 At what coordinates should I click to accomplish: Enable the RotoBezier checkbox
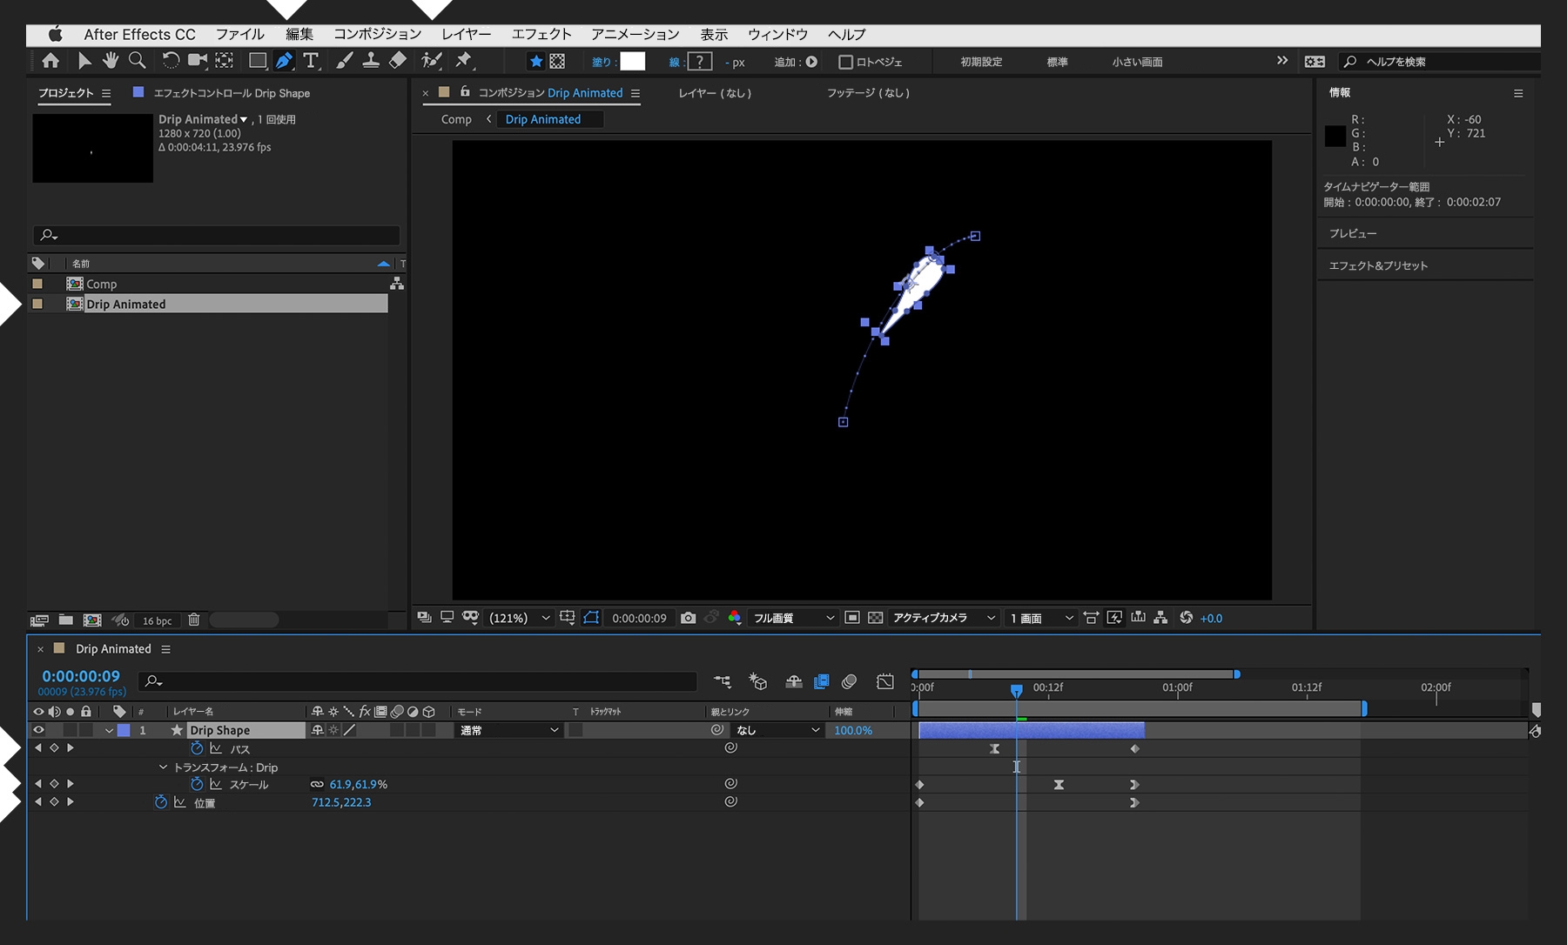pyautogui.click(x=844, y=62)
